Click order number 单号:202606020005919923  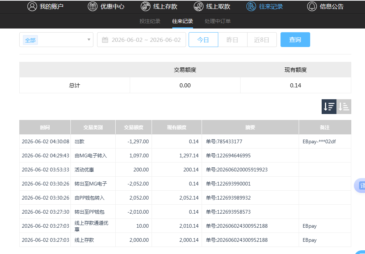237,170
